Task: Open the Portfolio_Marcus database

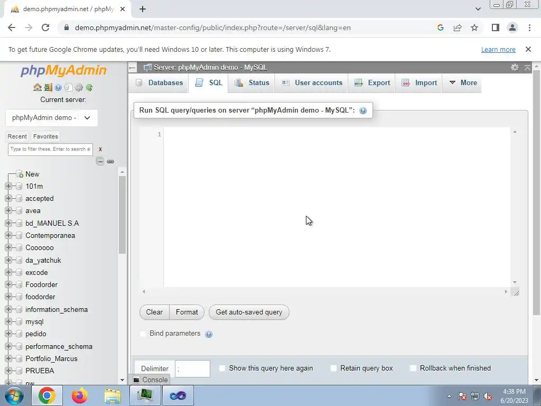Action: (51, 359)
